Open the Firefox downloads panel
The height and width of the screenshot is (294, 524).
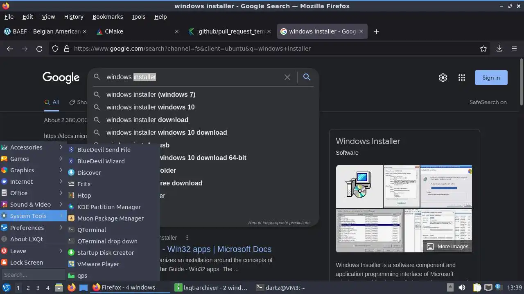pyautogui.click(x=499, y=49)
